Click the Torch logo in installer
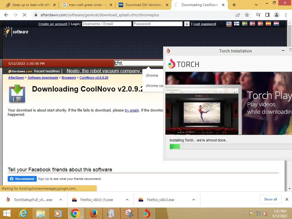292x219 pixels. pos(183,64)
